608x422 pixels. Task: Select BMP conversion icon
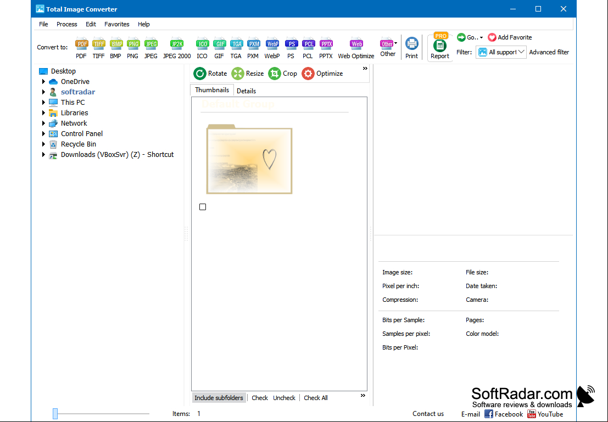pyautogui.click(x=115, y=48)
